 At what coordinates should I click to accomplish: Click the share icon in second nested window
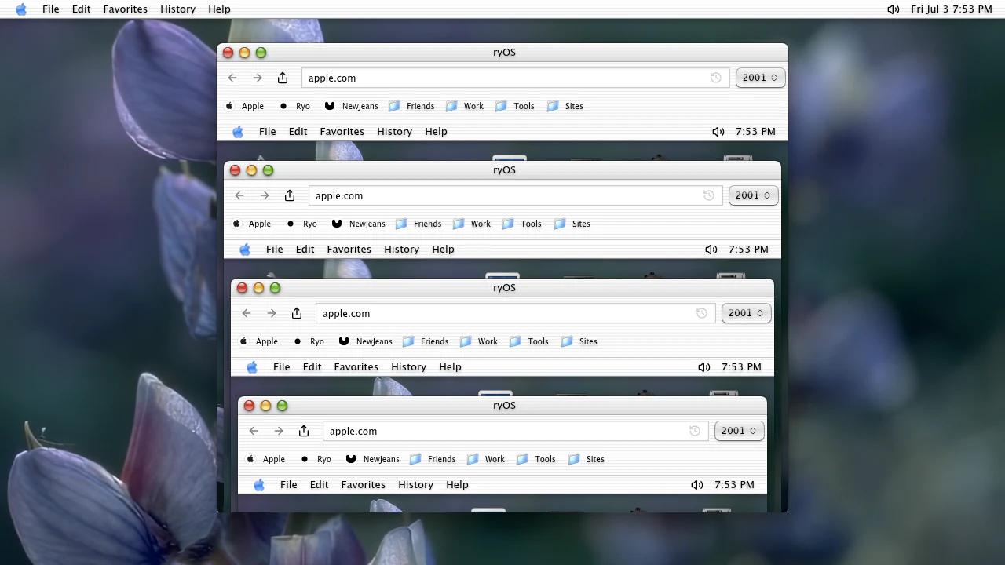click(x=290, y=195)
